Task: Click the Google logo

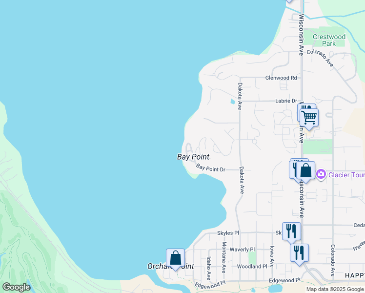Action: (x=16, y=287)
